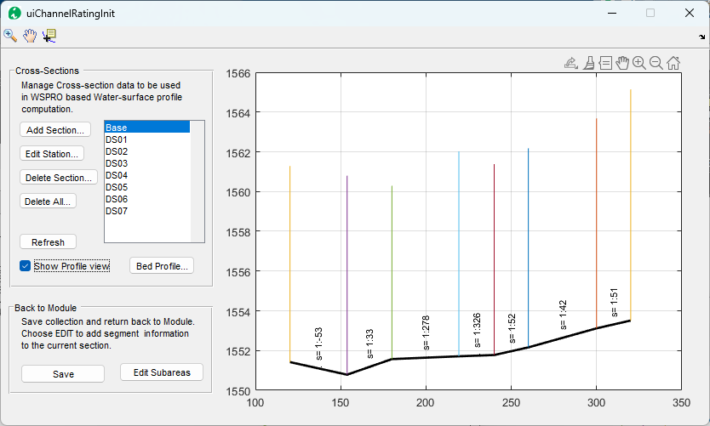The width and height of the screenshot is (710, 426).
Task: Select the Base cross-section in the list
Action: click(x=146, y=128)
